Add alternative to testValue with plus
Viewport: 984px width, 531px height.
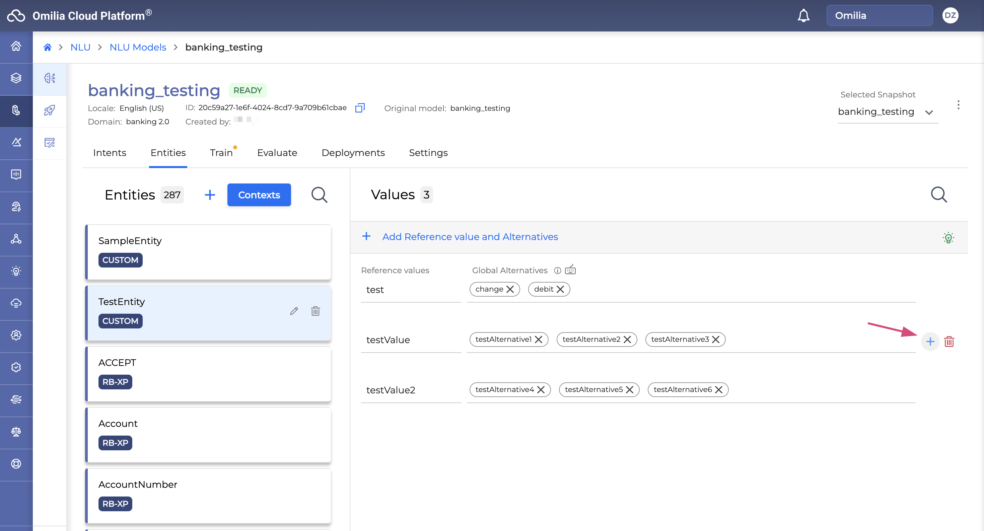pyautogui.click(x=930, y=341)
